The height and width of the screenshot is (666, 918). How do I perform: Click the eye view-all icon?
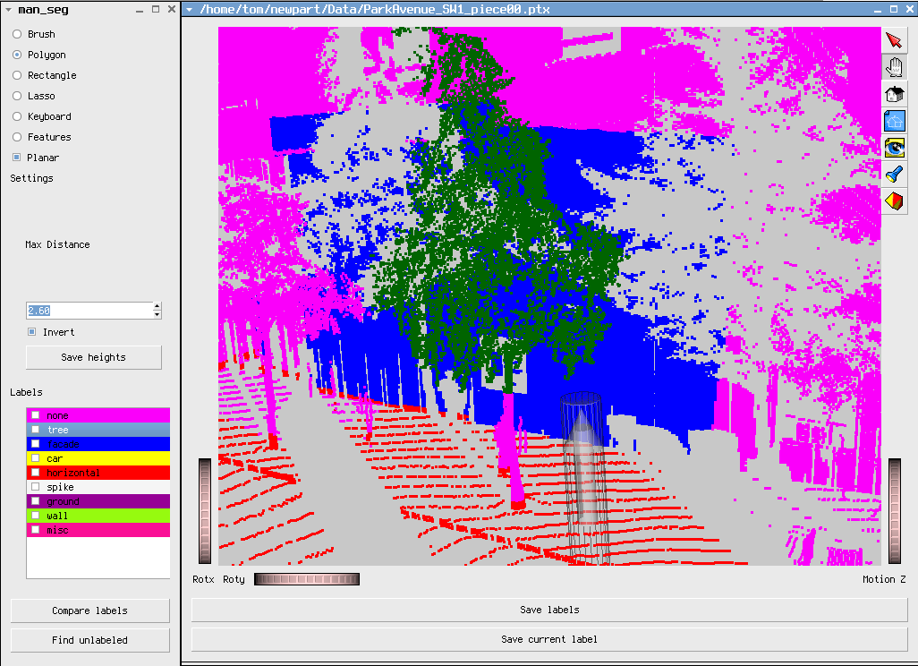click(x=894, y=148)
